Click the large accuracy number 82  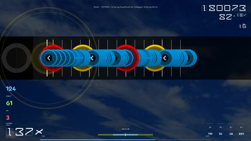tap(226, 16)
